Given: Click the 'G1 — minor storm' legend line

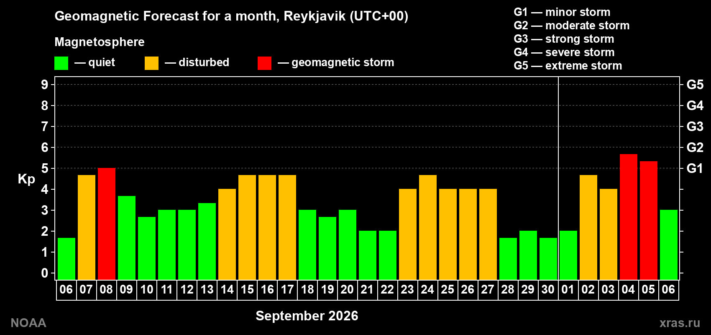Looking at the screenshot, I should coord(562,12).
